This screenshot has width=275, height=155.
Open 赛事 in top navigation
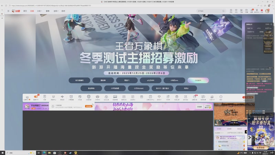(x=47, y=11)
